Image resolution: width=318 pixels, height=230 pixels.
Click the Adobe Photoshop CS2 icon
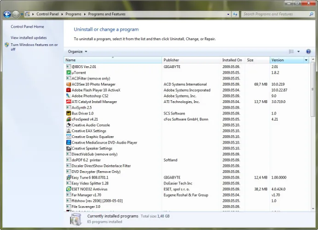[69, 96]
